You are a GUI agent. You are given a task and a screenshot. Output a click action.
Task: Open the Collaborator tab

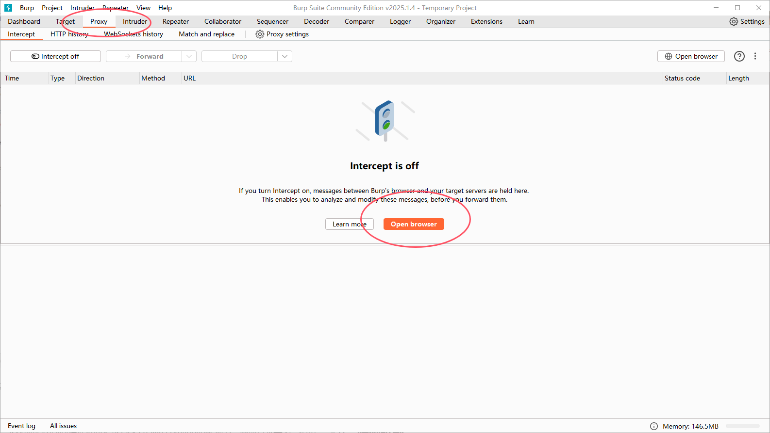pos(223,21)
